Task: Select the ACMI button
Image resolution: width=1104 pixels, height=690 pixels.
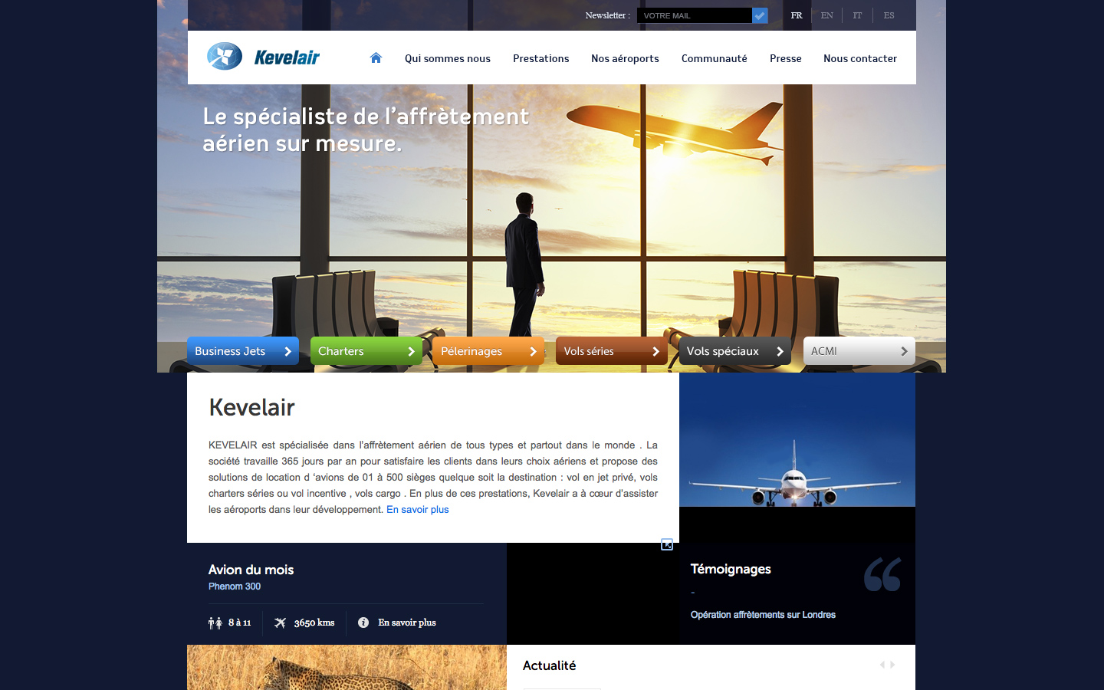Action: coord(859,351)
